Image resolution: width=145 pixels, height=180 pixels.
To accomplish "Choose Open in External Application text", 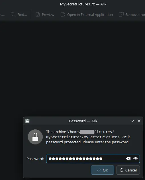I will coord(90,15).
